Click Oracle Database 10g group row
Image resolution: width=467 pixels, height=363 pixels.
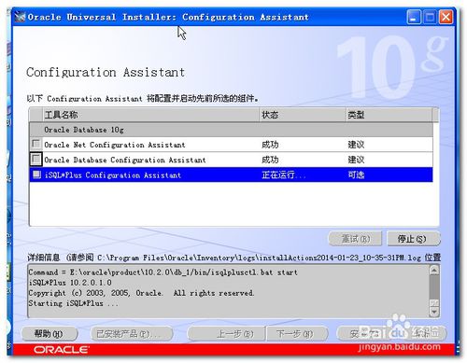point(231,130)
